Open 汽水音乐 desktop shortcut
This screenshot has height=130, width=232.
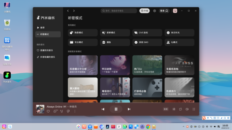[x=7, y=77]
